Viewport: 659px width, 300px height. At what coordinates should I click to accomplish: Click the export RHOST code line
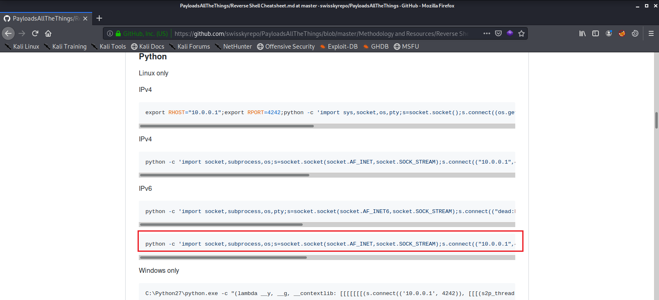[330, 112]
